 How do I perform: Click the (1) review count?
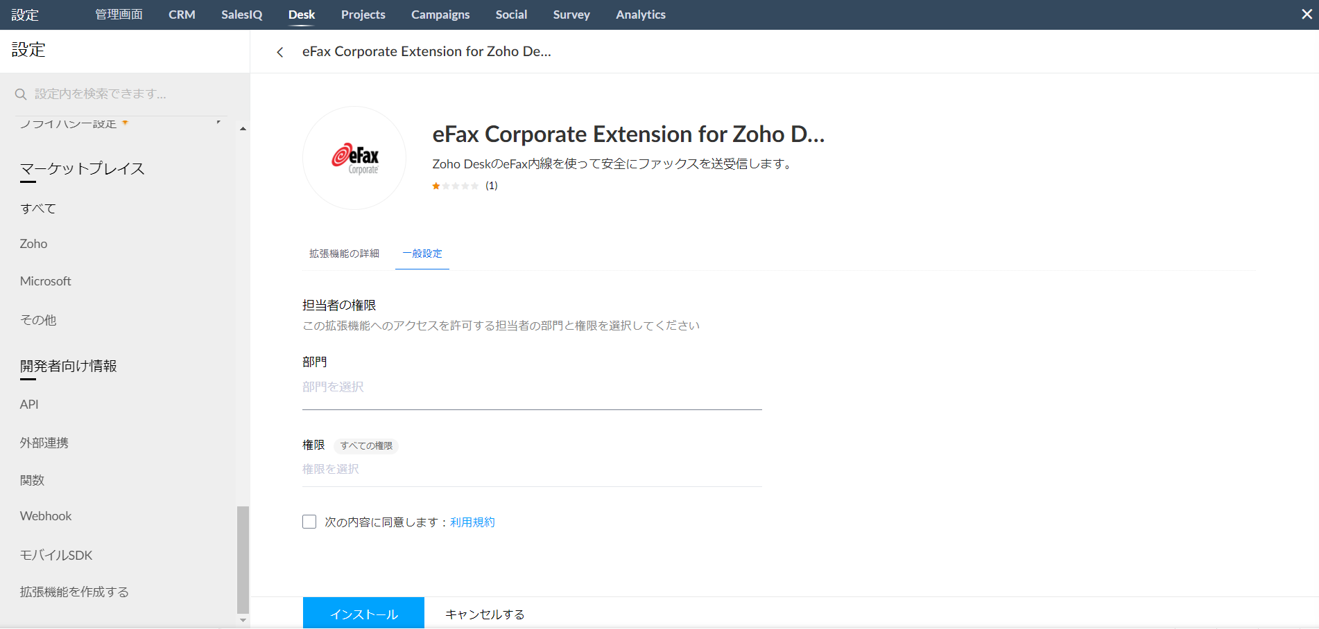[492, 186]
